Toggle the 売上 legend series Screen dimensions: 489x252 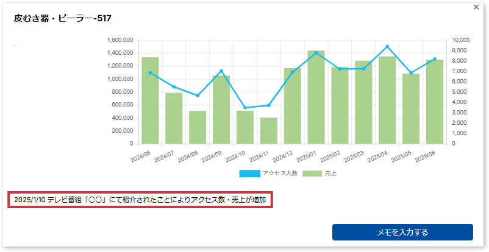330,173
